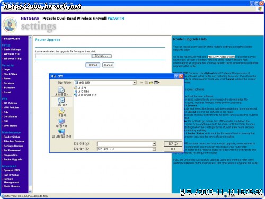Open Static Routes page
Image resolution: width=265 pixels, height=199 pixels.
[x=12, y=186]
